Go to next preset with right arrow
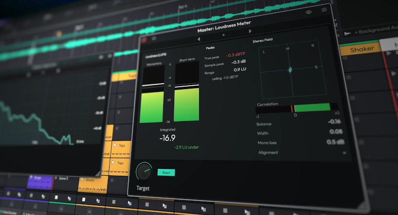This screenshot has width=398, height=215. coord(250,31)
